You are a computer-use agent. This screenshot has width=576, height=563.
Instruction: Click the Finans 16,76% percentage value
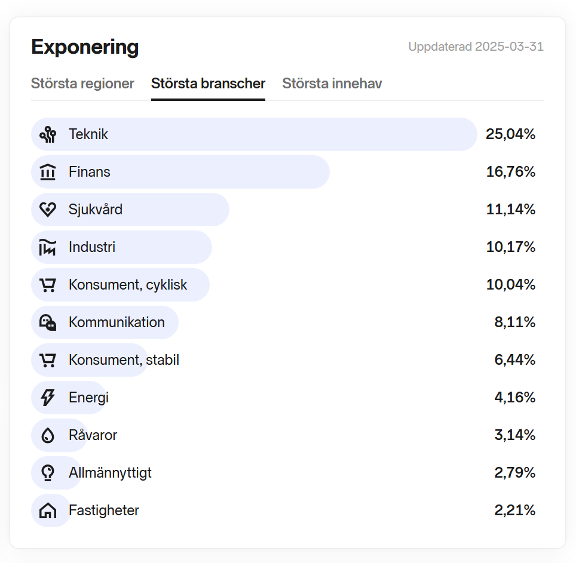point(510,172)
